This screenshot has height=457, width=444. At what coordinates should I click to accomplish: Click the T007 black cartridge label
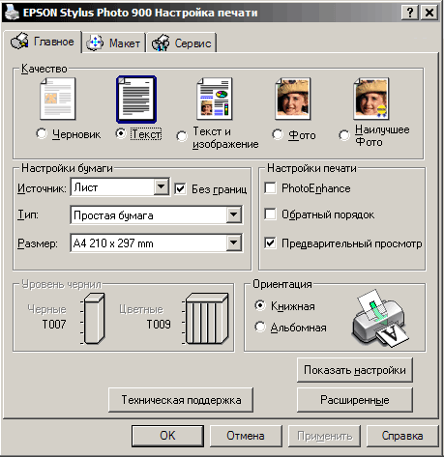tap(54, 325)
